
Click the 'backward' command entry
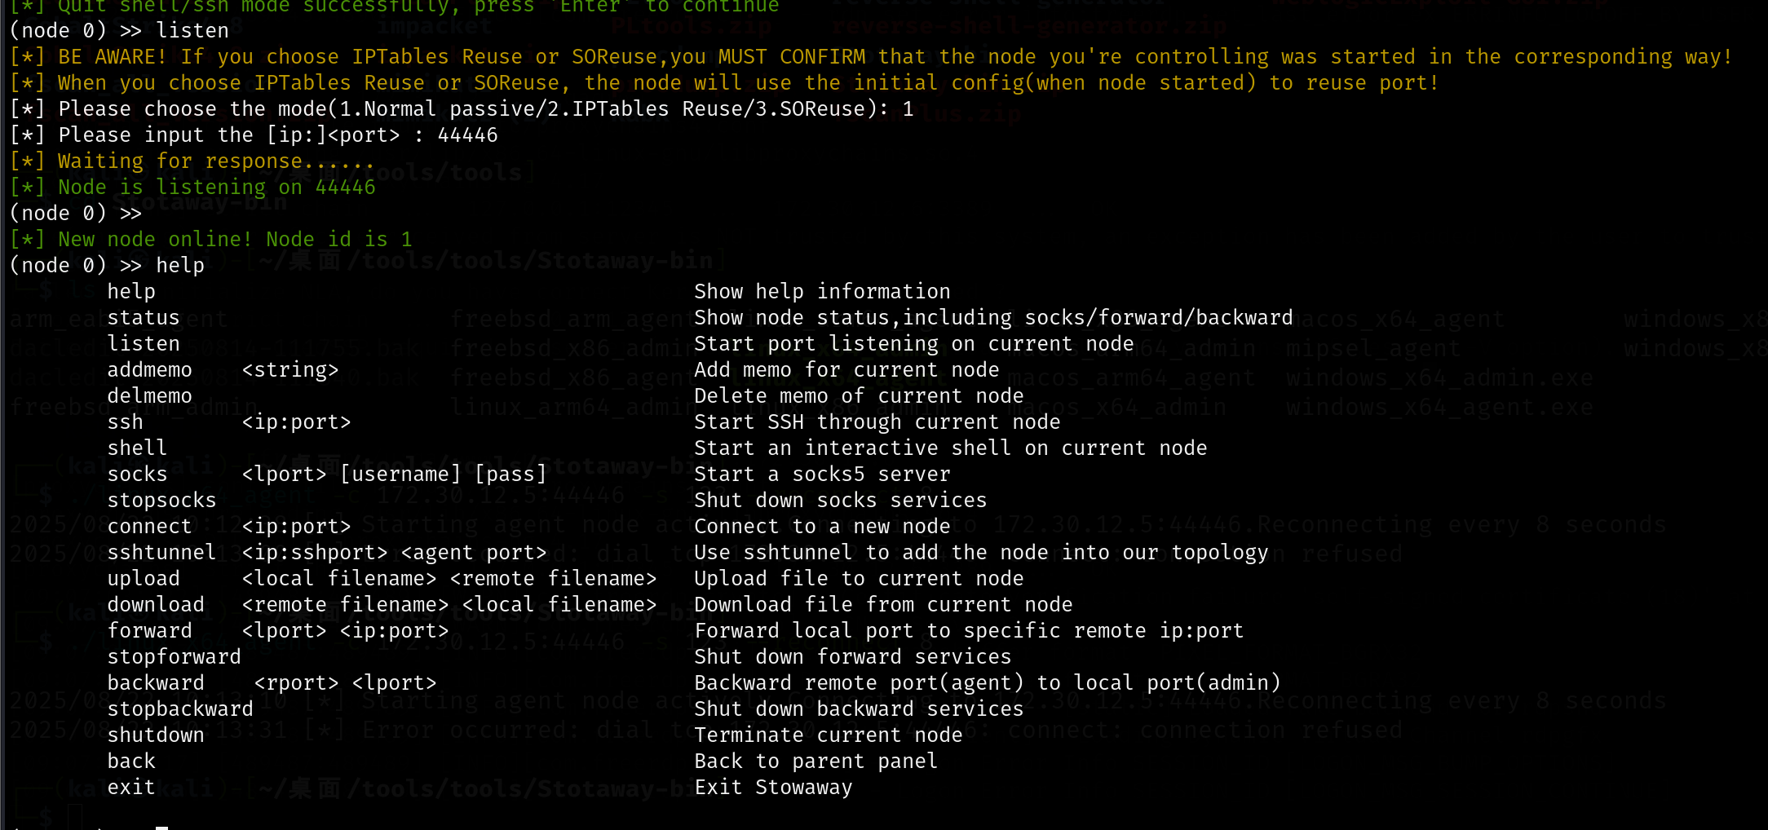[x=156, y=682]
